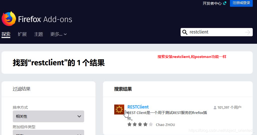Click the 搜索结果 heading
The width and height of the screenshot is (257, 135).
123,89
